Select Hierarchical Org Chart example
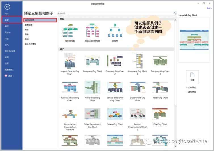Image resolution: width=214 pixels, height=151 pixels. coord(93,91)
